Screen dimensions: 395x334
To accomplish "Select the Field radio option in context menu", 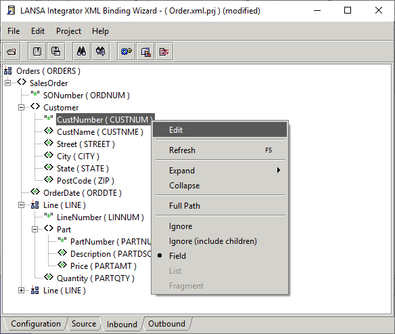I will [x=177, y=256].
